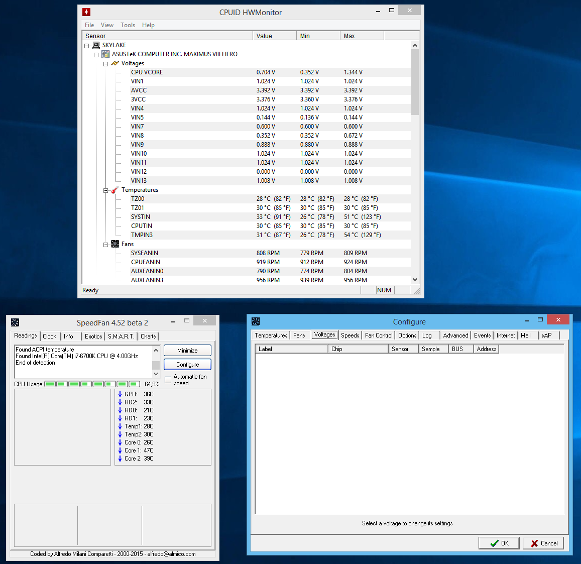The height and width of the screenshot is (564, 581).
Task: Click the Minimize button in SpeedFan
Action: (x=187, y=351)
